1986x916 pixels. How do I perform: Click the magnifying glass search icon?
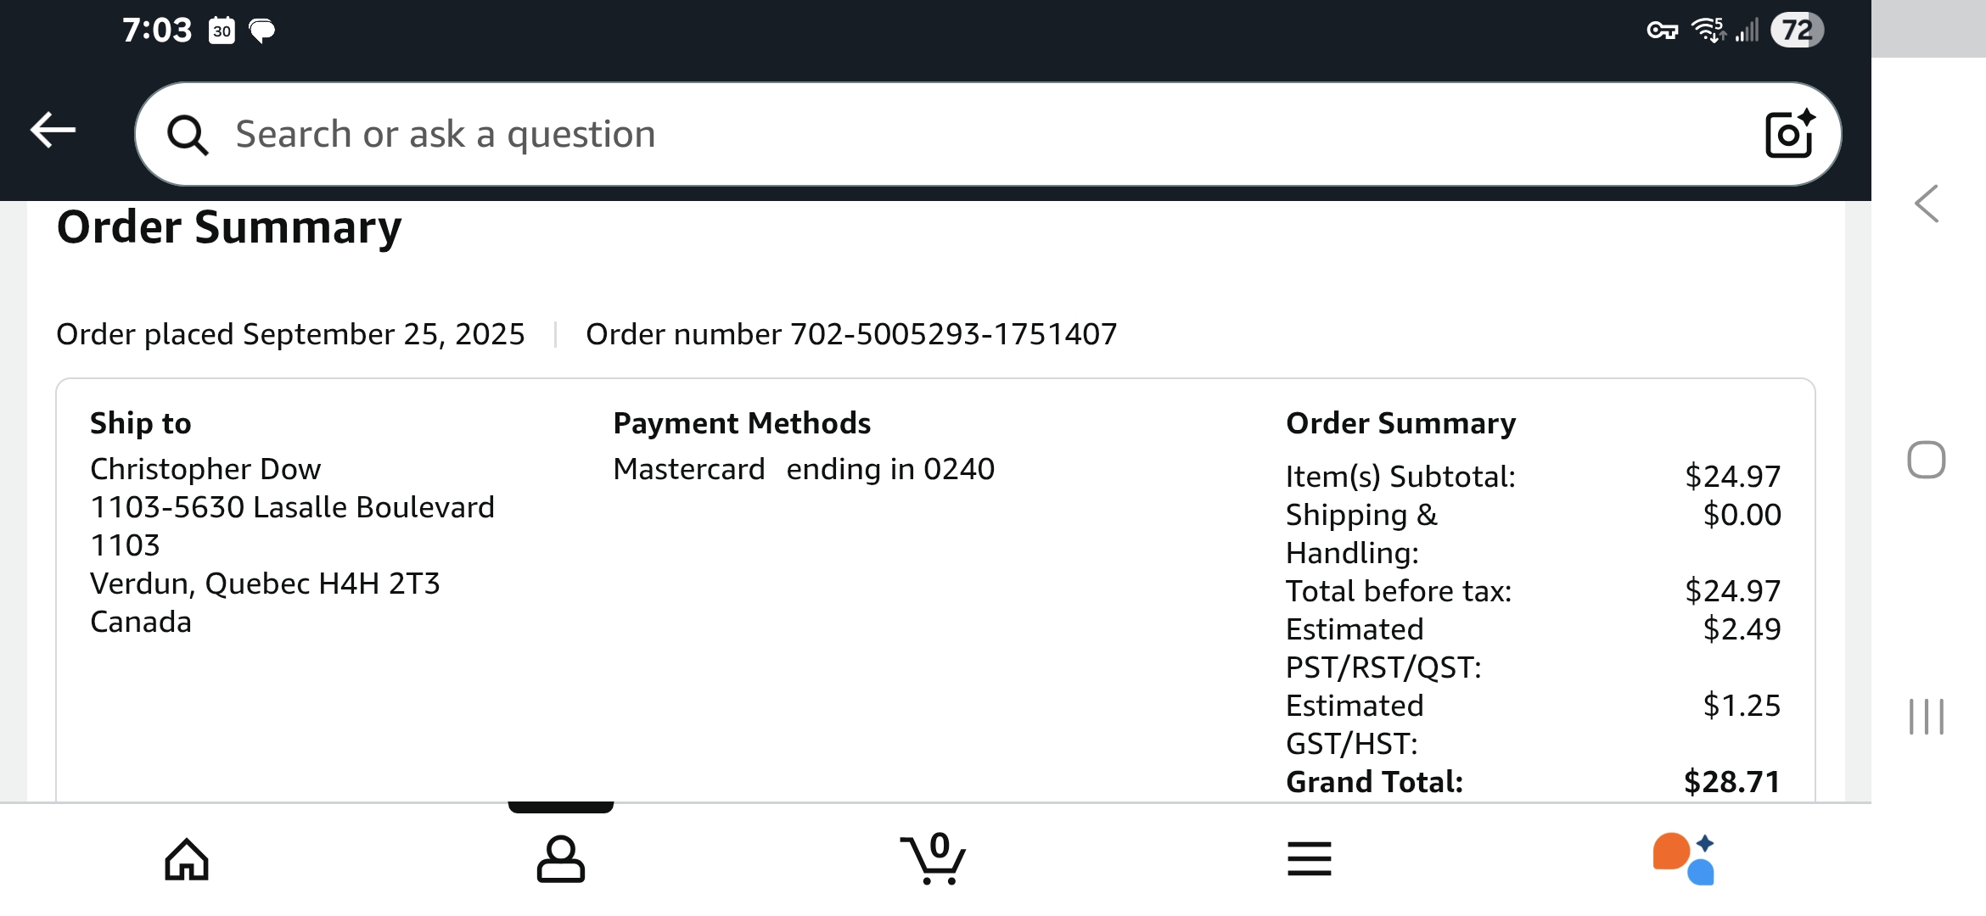187,135
